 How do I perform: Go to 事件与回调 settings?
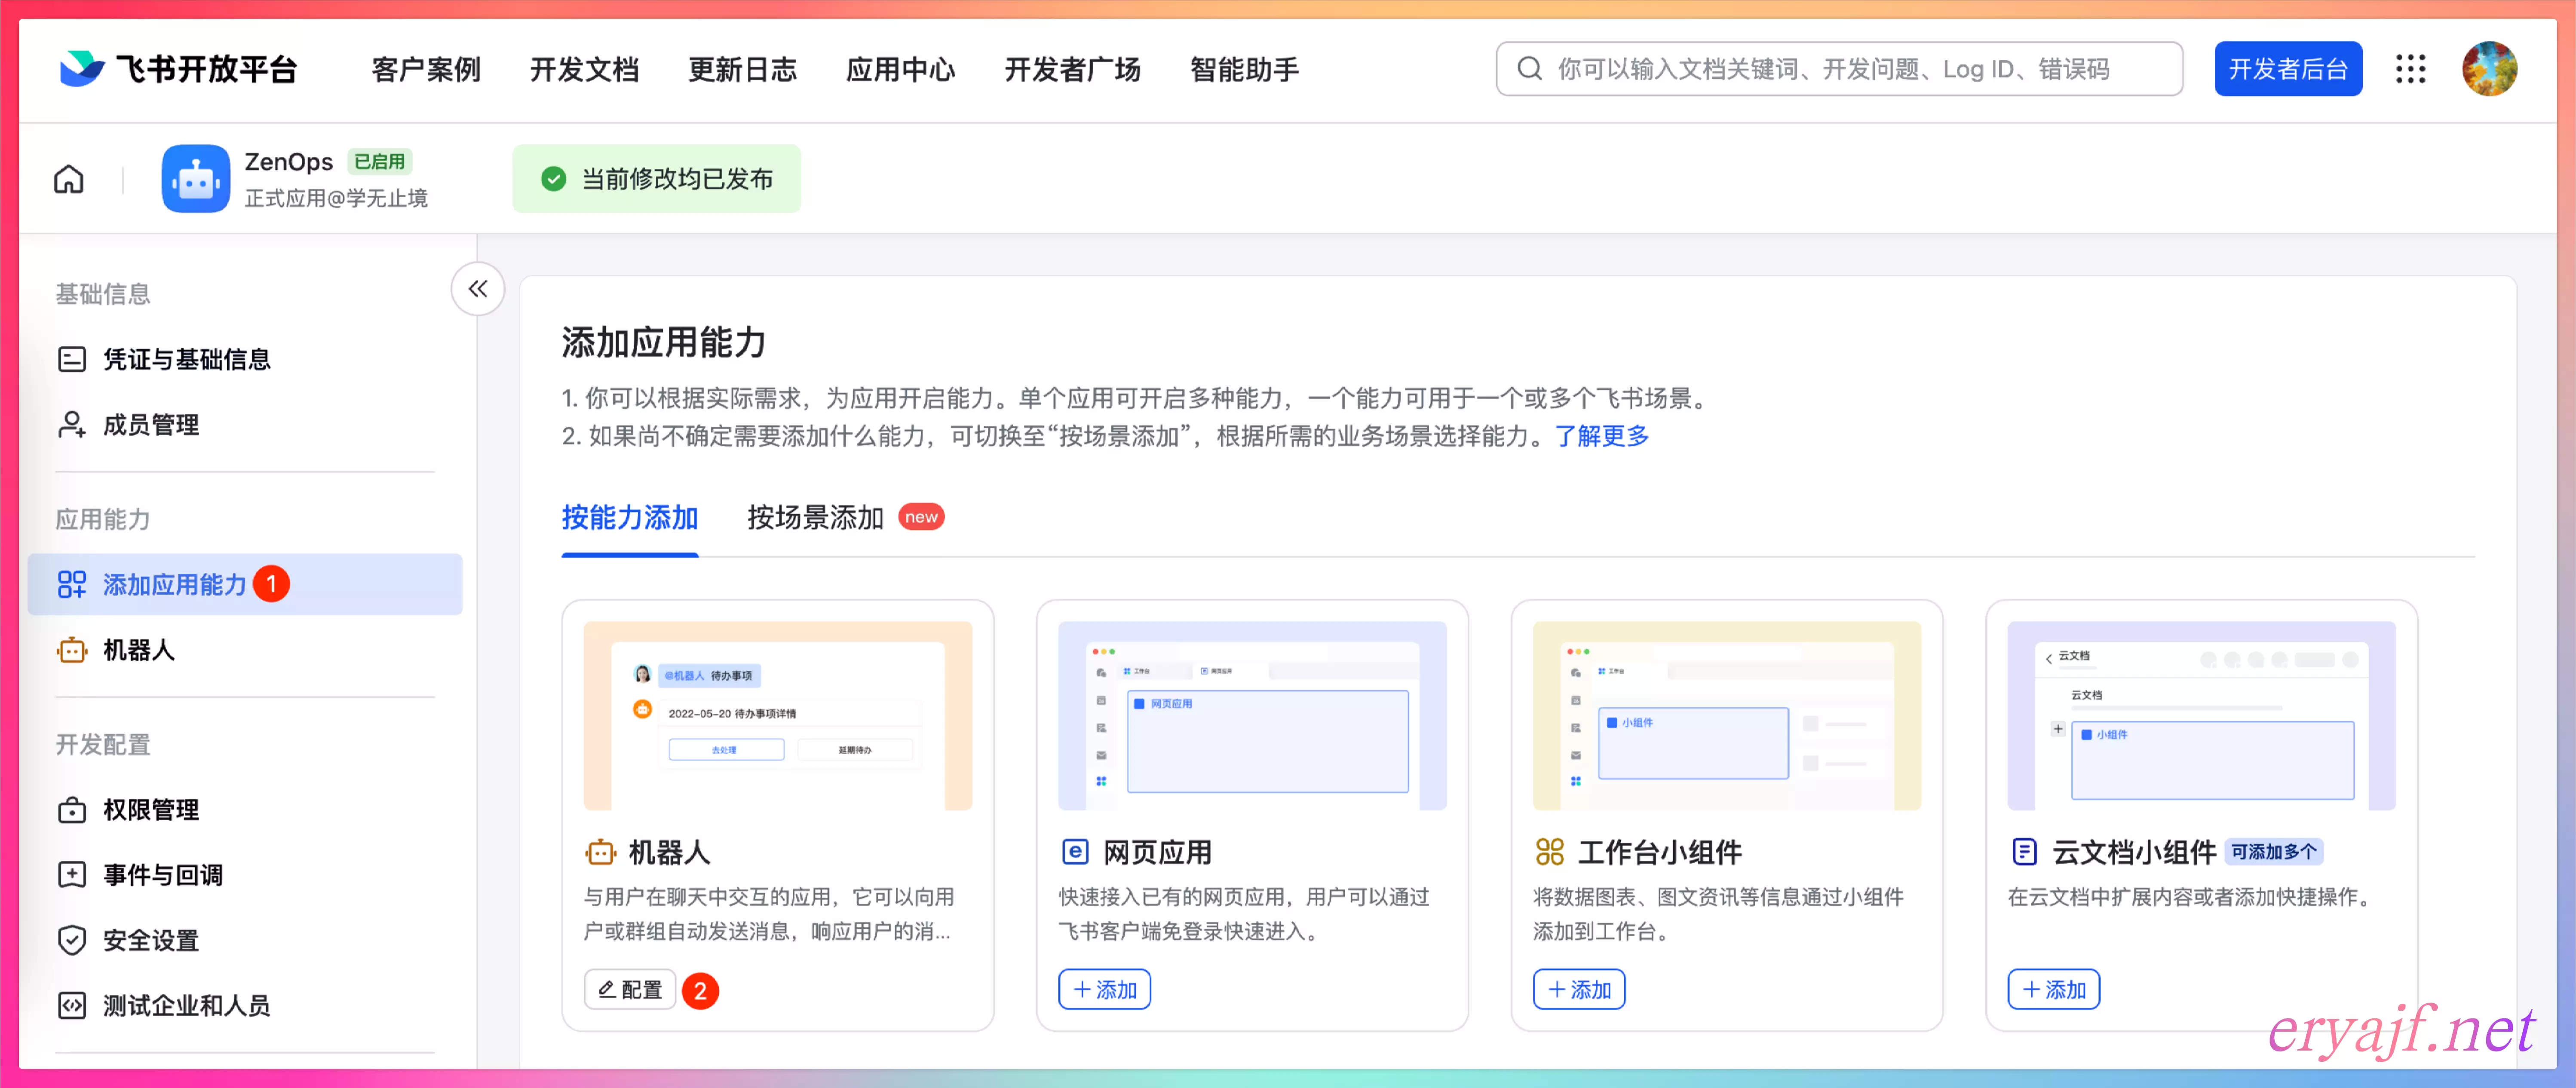pyautogui.click(x=162, y=875)
